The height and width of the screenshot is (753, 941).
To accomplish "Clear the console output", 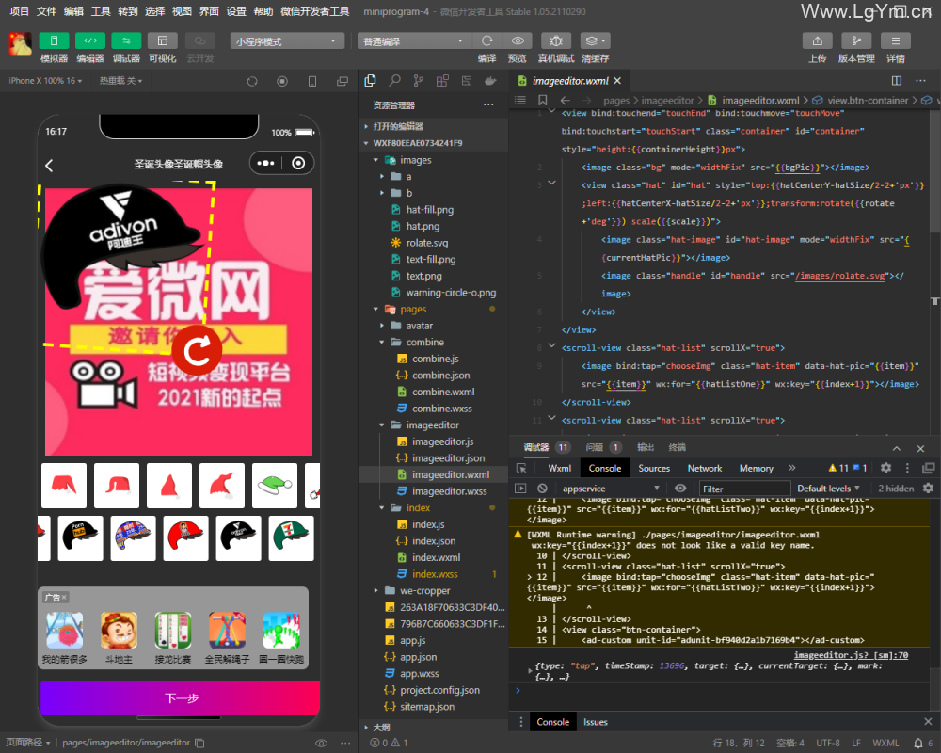I will click(x=543, y=489).
